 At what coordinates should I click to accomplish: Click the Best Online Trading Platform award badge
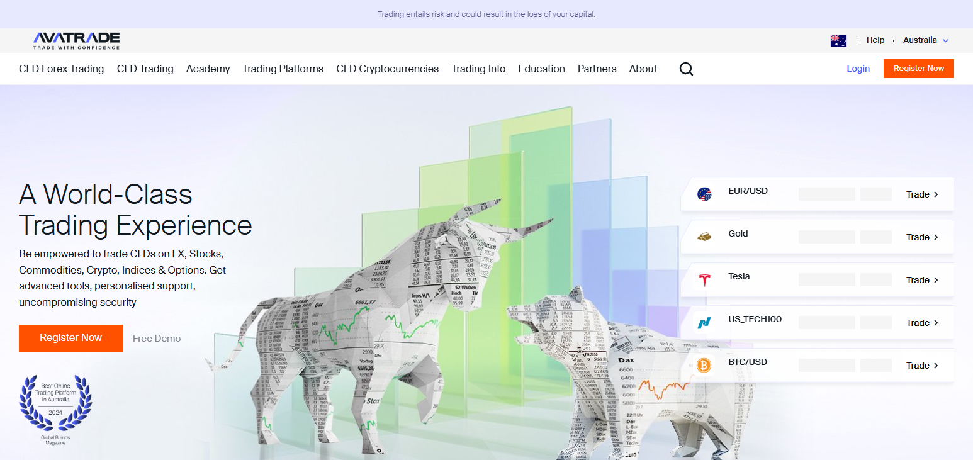[55, 410]
